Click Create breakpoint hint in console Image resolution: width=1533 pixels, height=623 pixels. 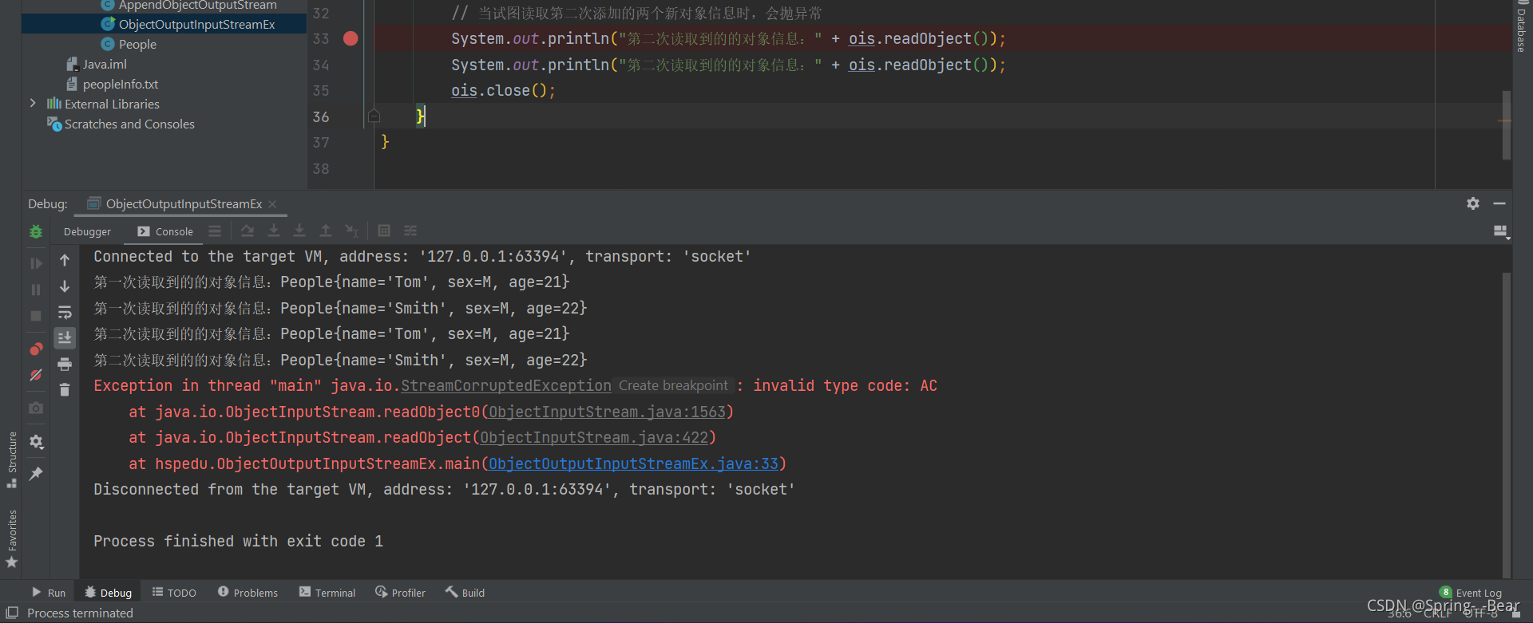point(673,385)
